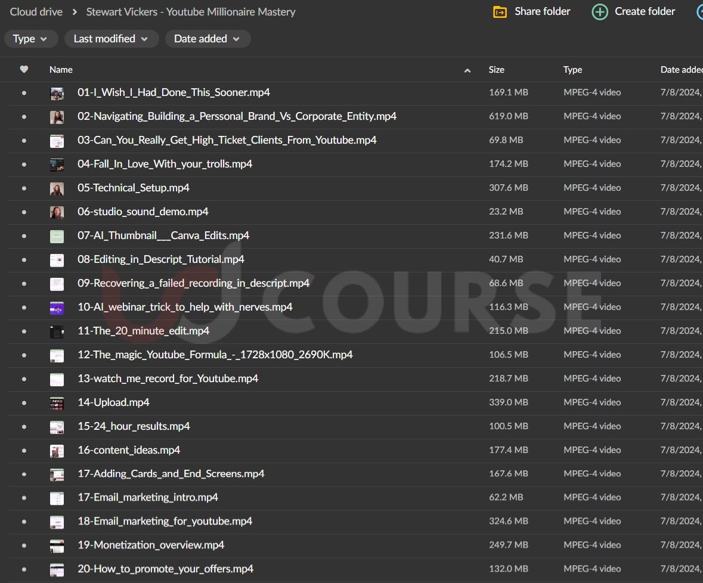Toggle favorite dot for 08-Editing_in_Descript_Tutorial.mp4
Screen dimensions: 703x583
click(x=24, y=260)
